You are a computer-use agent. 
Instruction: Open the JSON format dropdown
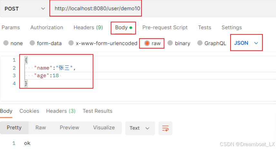pyautogui.click(x=246, y=43)
